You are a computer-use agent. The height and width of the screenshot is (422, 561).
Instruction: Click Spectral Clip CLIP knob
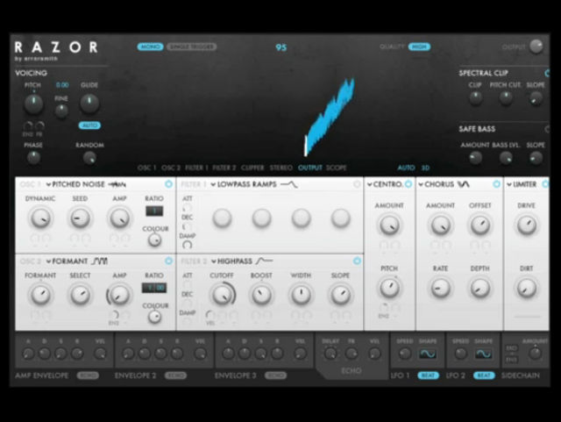(475, 97)
